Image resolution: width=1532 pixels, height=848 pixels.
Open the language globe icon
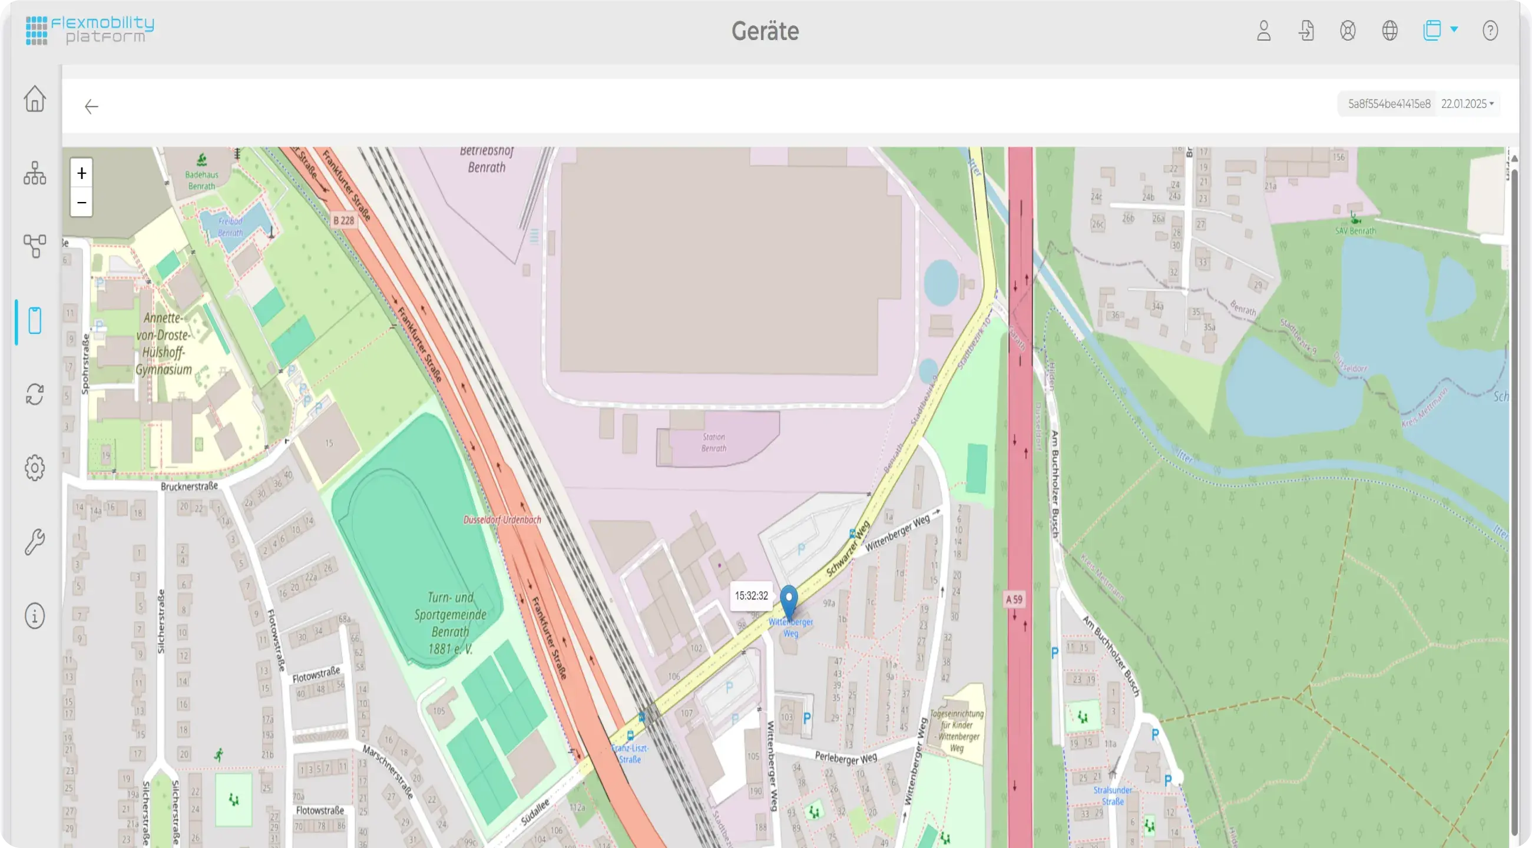(x=1390, y=31)
